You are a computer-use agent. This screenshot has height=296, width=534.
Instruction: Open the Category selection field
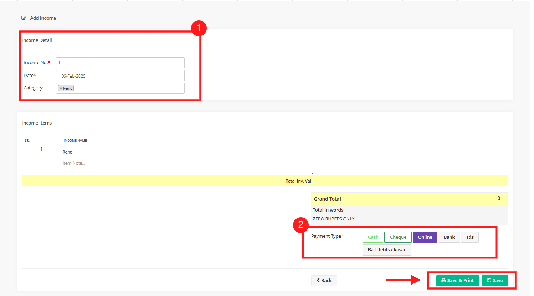click(x=129, y=88)
